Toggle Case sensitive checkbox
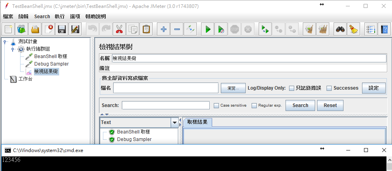The width and height of the screenshot is (392, 171). pyautogui.click(x=216, y=106)
